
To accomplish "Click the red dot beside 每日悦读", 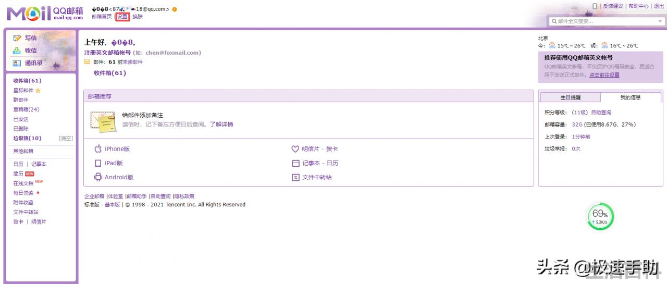I will (x=38, y=193).
